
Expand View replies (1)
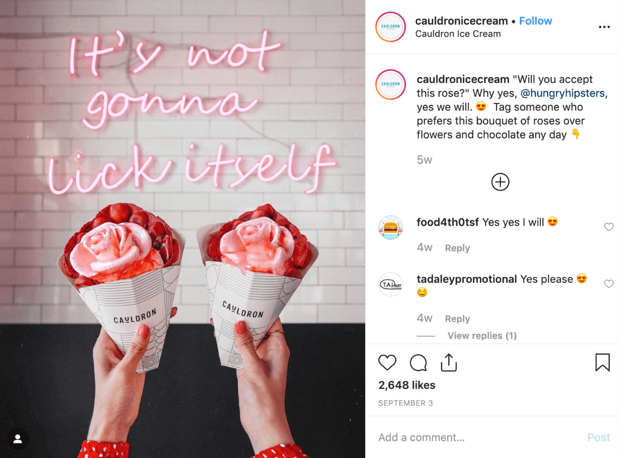point(482,336)
